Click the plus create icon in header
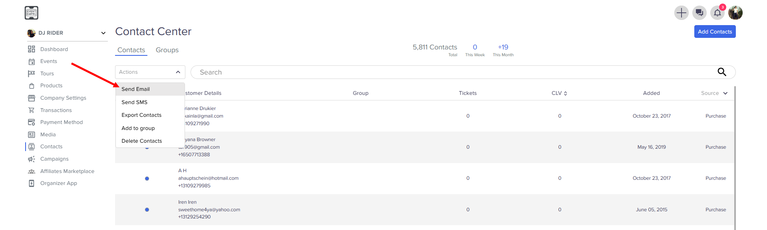 click(x=681, y=13)
